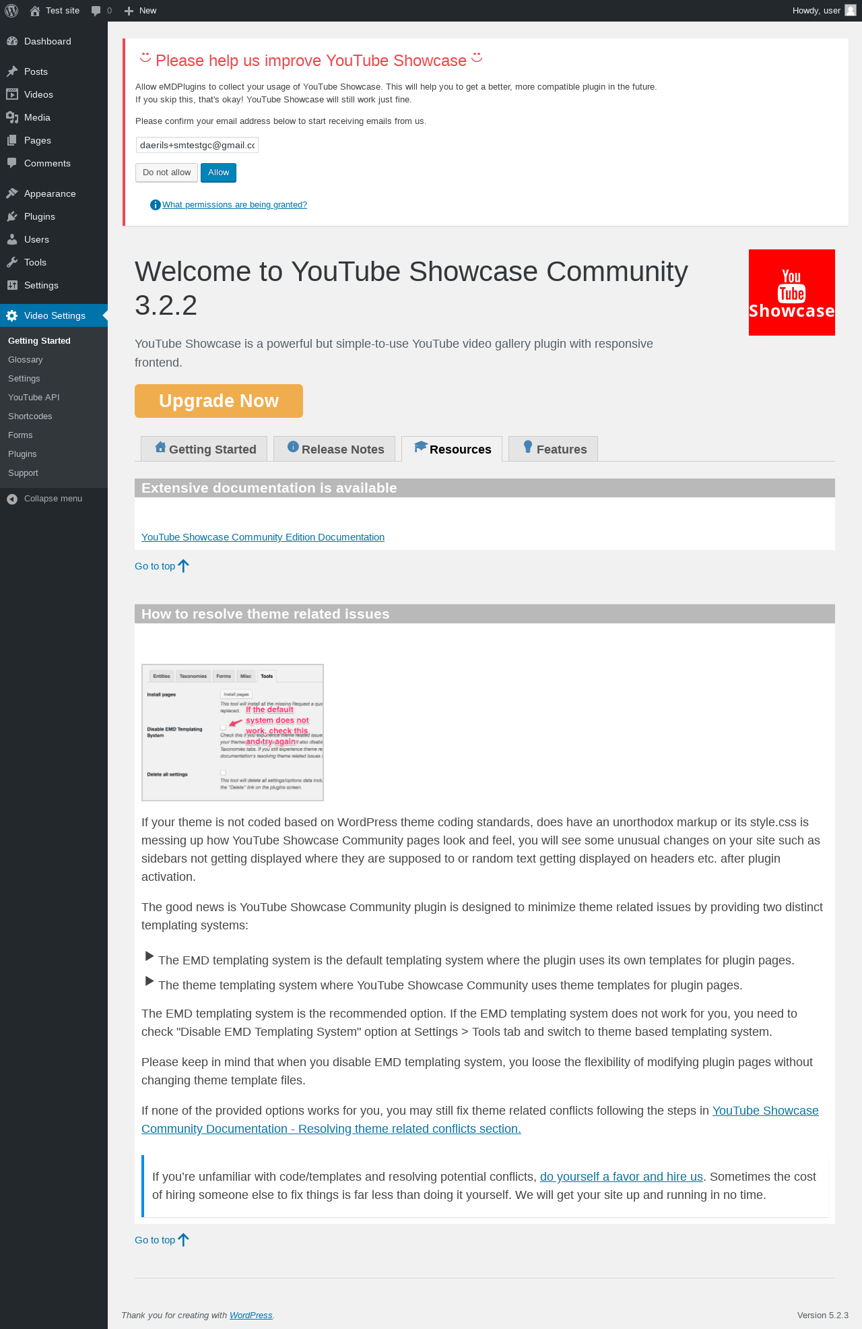Click the Users person icon

click(x=12, y=239)
